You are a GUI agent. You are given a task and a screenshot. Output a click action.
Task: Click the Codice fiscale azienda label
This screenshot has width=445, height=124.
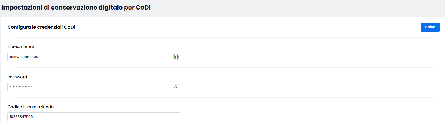pyautogui.click(x=31, y=107)
